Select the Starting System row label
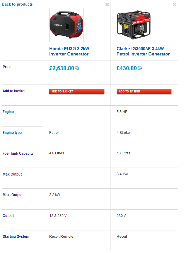The width and height of the screenshot is (184, 253). 16,237
